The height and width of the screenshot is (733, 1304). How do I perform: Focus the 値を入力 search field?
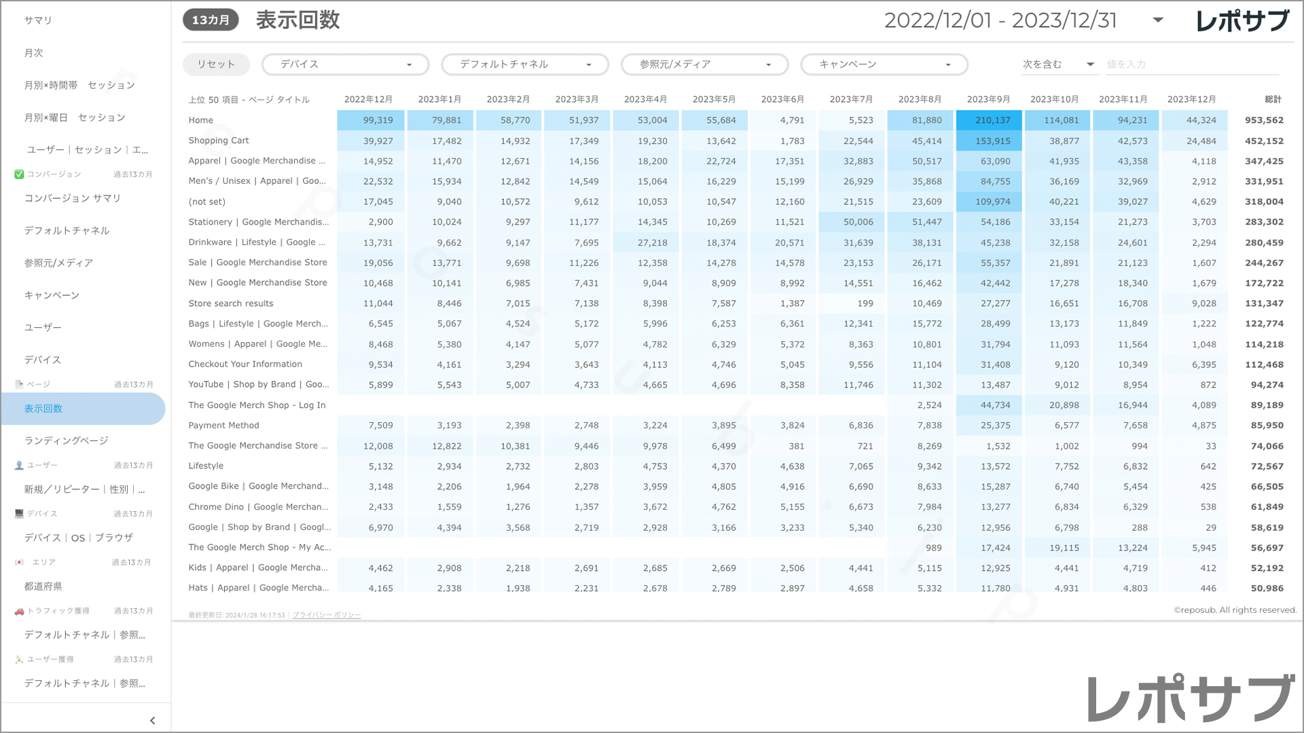tap(1191, 64)
